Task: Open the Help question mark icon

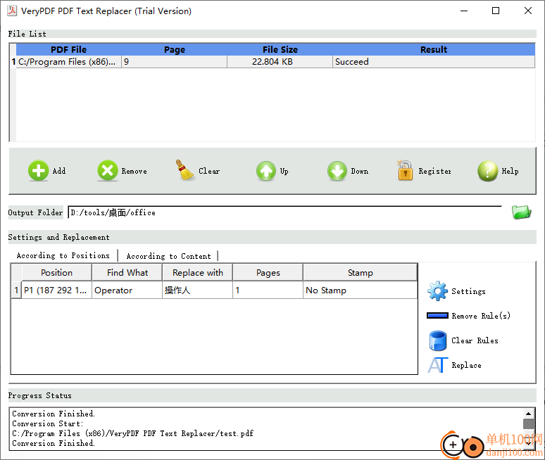Action: pyautogui.click(x=488, y=171)
